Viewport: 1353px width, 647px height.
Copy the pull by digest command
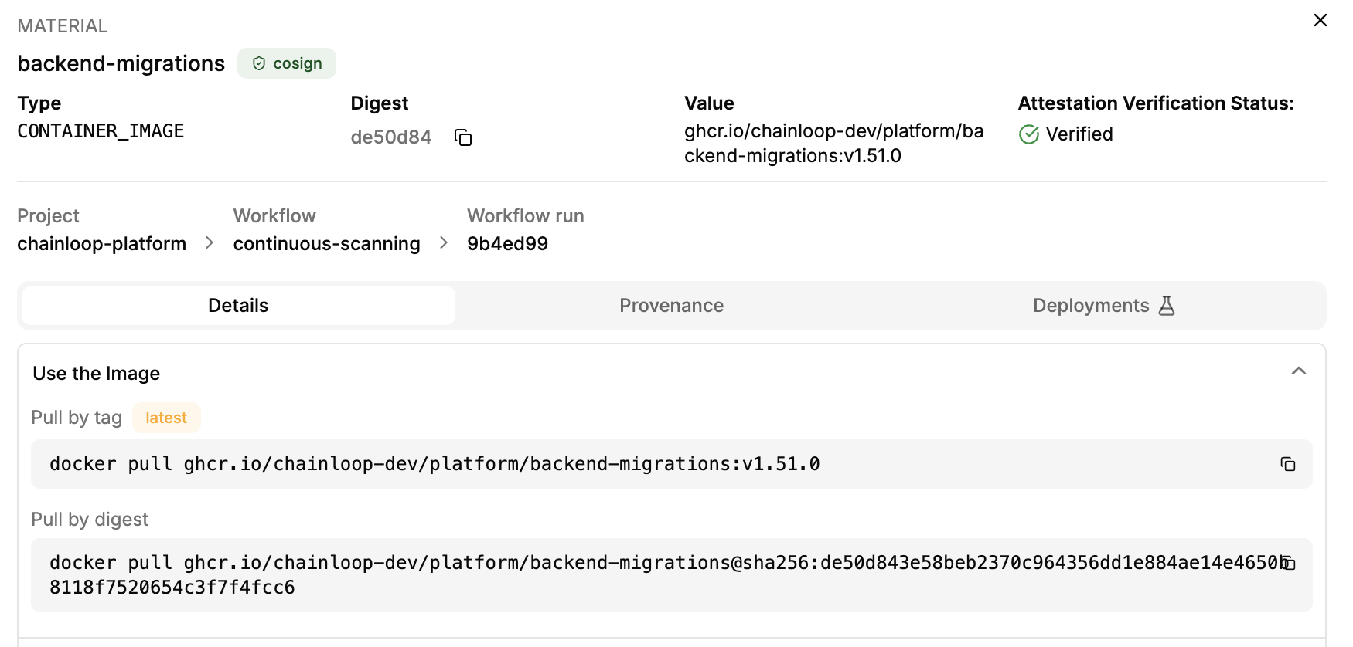pos(1288,563)
